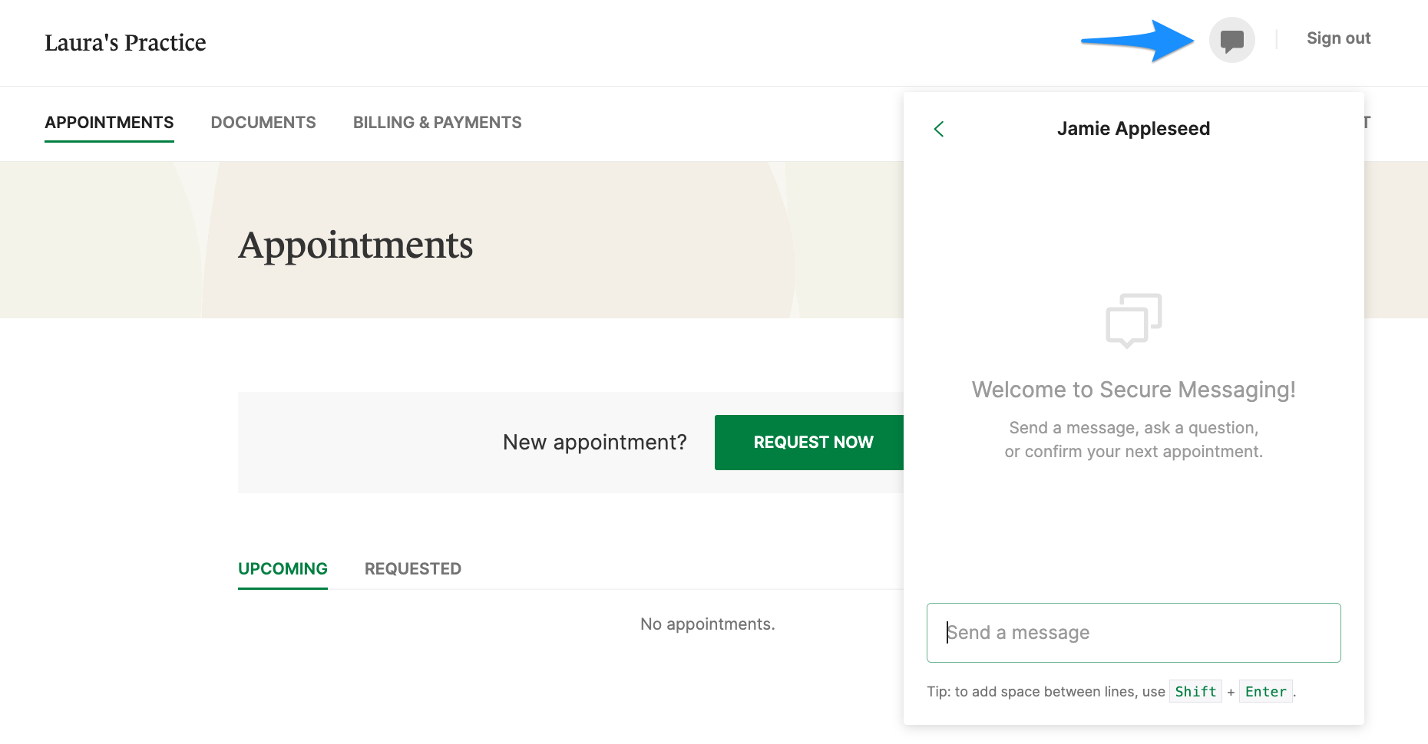The height and width of the screenshot is (744, 1428).
Task: Click inside the Send a message field
Action: tap(1133, 632)
